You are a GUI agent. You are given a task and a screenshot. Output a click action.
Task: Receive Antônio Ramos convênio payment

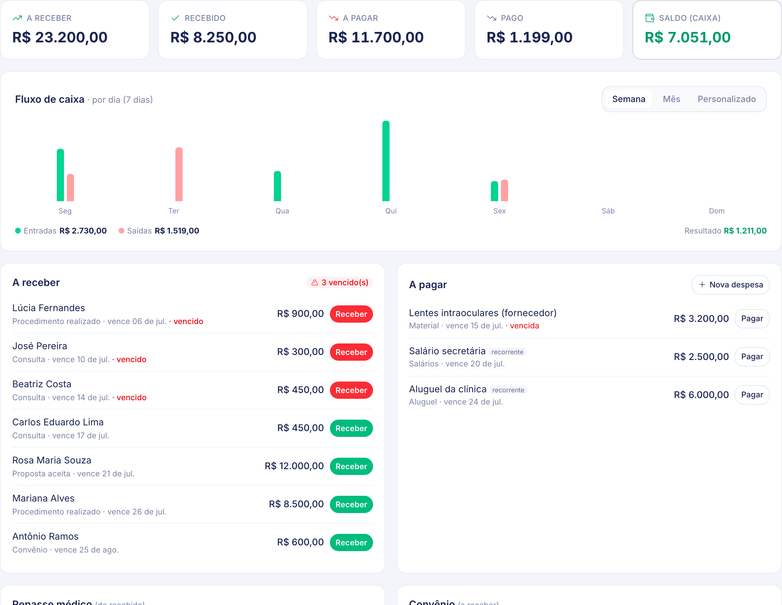pos(351,542)
